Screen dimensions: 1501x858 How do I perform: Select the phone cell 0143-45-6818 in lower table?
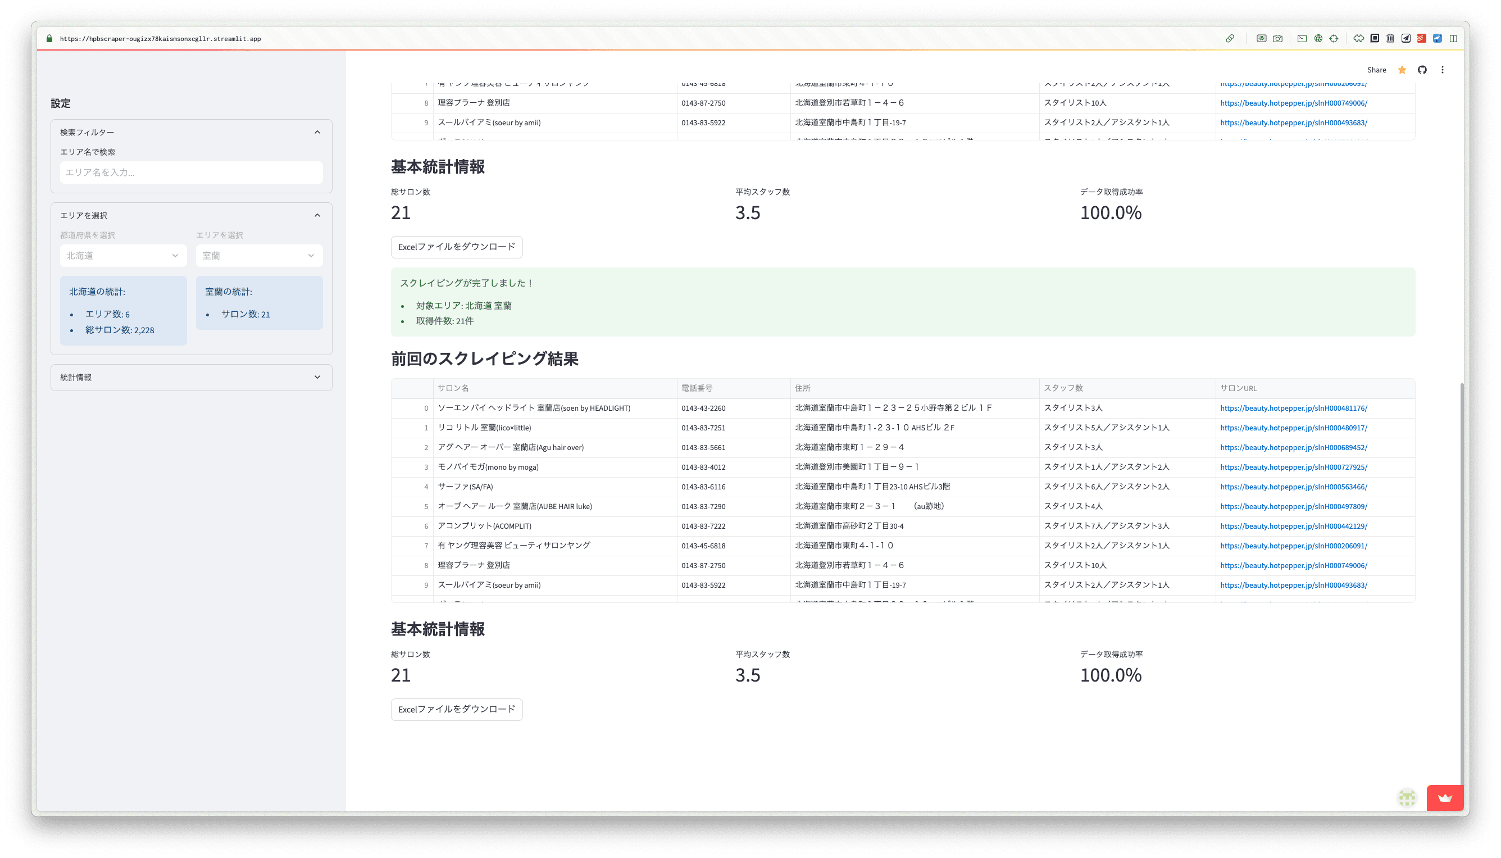pos(734,546)
